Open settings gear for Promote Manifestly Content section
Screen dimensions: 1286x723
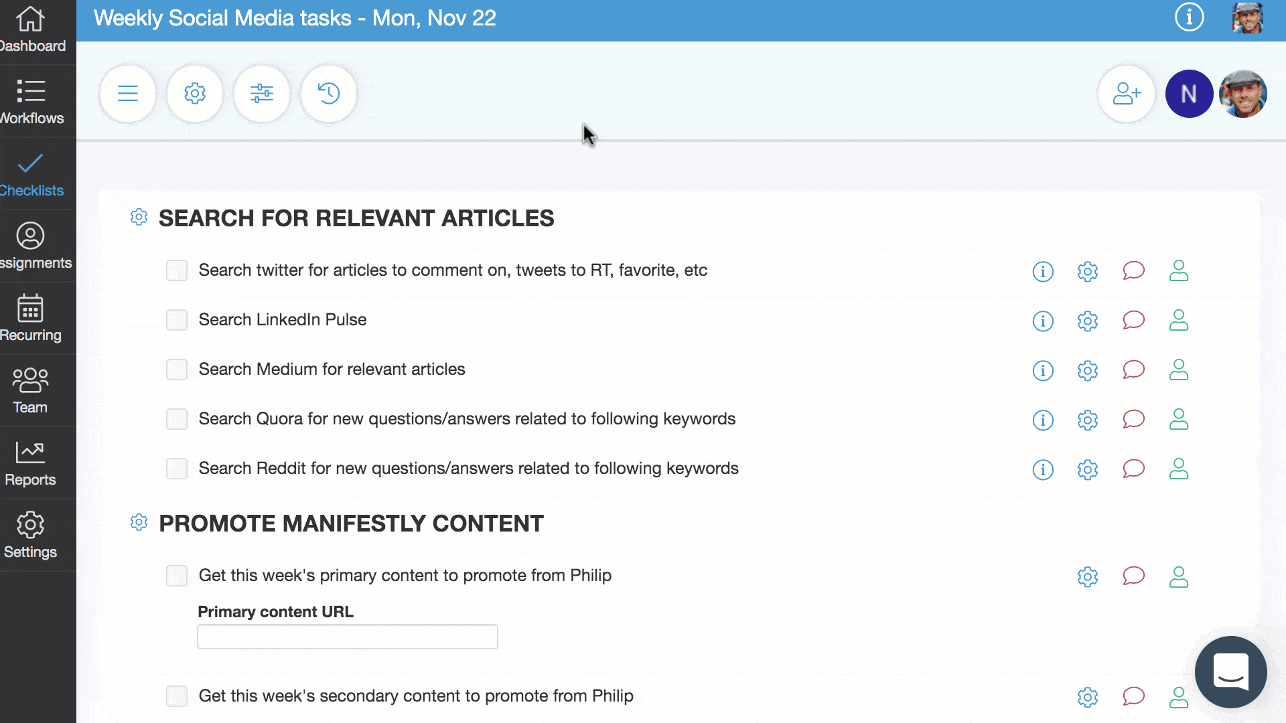(139, 523)
